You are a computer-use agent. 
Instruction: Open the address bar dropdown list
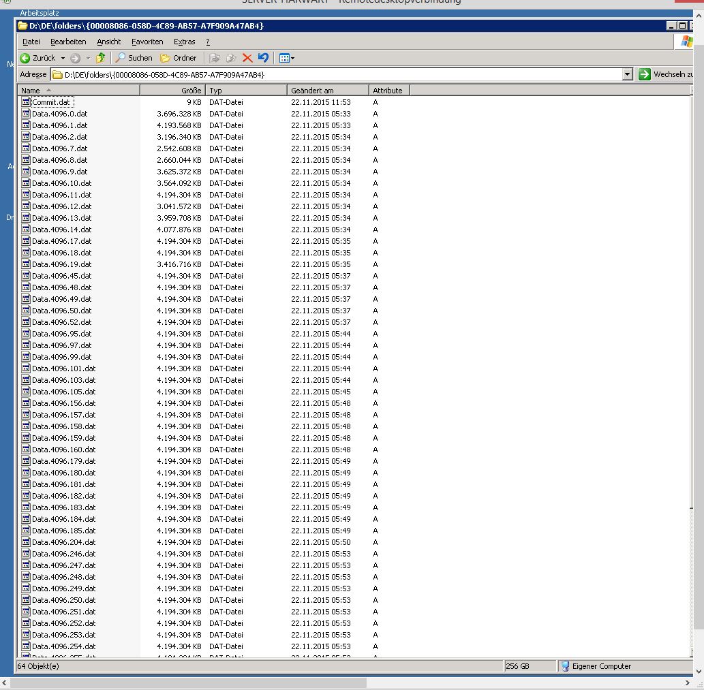[628, 74]
